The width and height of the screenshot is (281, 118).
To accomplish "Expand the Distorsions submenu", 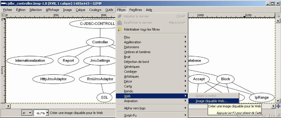I will [x=152, y=47].
